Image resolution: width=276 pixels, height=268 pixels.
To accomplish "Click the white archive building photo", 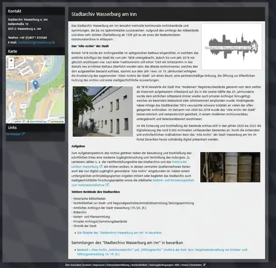I will tap(103, 111).
